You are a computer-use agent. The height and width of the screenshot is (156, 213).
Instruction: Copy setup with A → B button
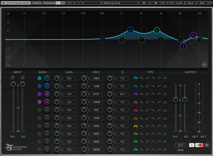click(x=167, y=3)
